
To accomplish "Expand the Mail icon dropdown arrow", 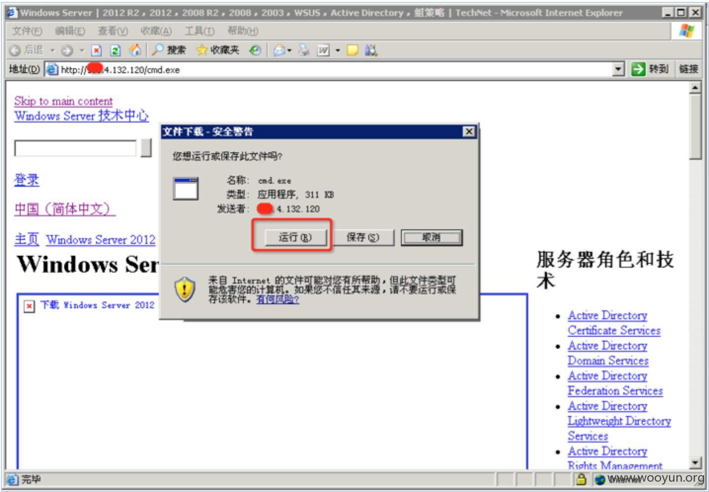I will pos(289,50).
